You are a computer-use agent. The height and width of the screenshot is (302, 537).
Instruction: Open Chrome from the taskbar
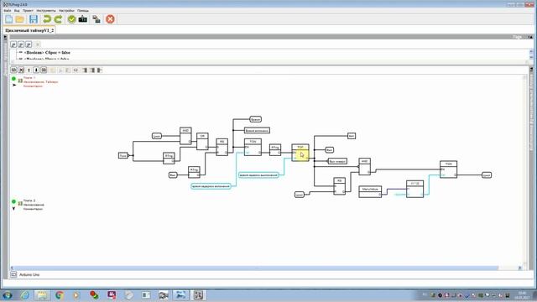tap(60, 294)
